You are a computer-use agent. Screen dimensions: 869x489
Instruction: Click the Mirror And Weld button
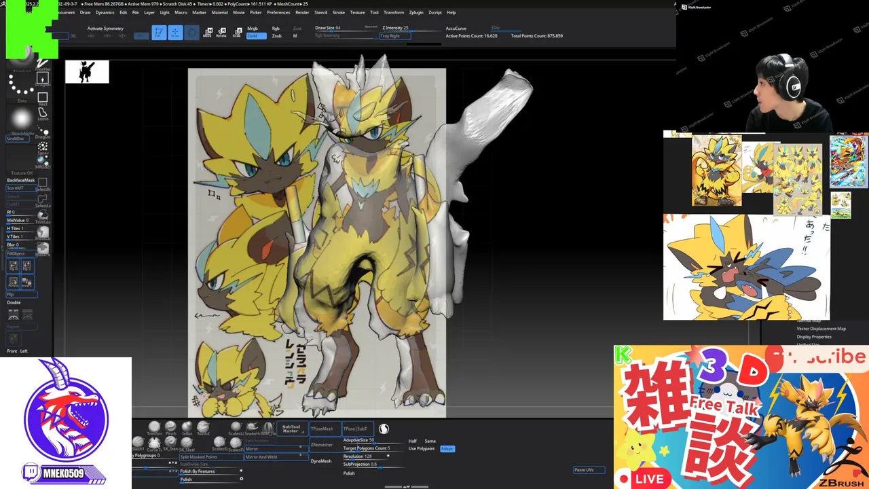[x=276, y=457]
